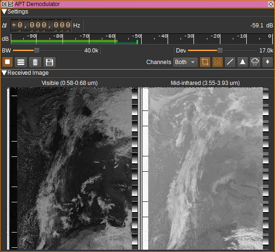Click the precipitation overlay cloud icon

pyautogui.click(x=255, y=62)
